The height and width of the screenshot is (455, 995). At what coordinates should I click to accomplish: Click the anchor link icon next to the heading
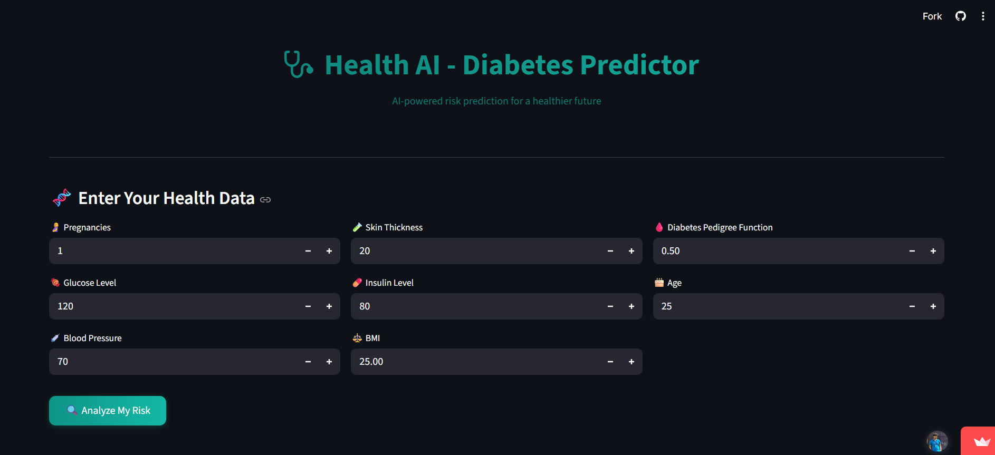[265, 200]
